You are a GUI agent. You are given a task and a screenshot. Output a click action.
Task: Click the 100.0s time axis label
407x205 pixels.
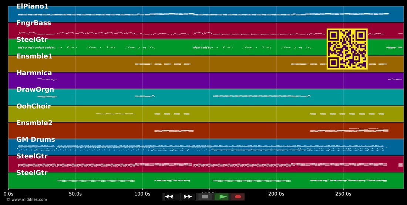point(142,194)
